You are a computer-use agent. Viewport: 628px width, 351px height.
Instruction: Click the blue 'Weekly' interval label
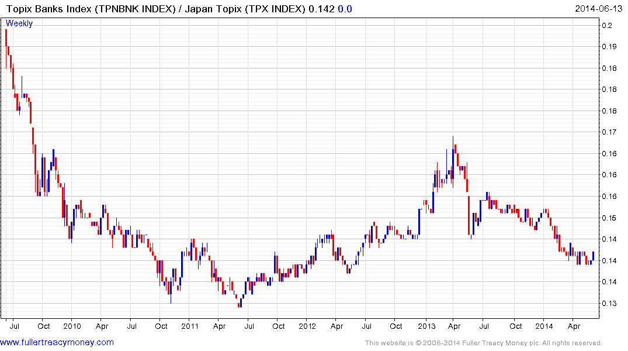coord(19,23)
